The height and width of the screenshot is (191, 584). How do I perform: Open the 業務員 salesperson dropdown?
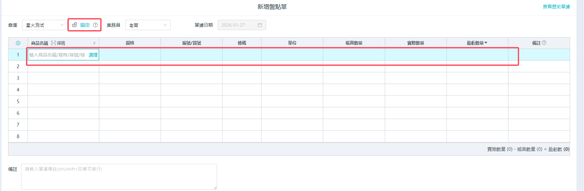pyautogui.click(x=148, y=25)
